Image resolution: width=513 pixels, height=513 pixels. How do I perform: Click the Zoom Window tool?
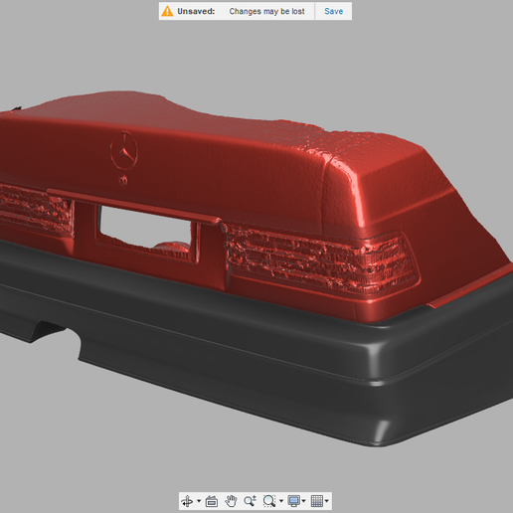pyautogui.click(x=269, y=501)
